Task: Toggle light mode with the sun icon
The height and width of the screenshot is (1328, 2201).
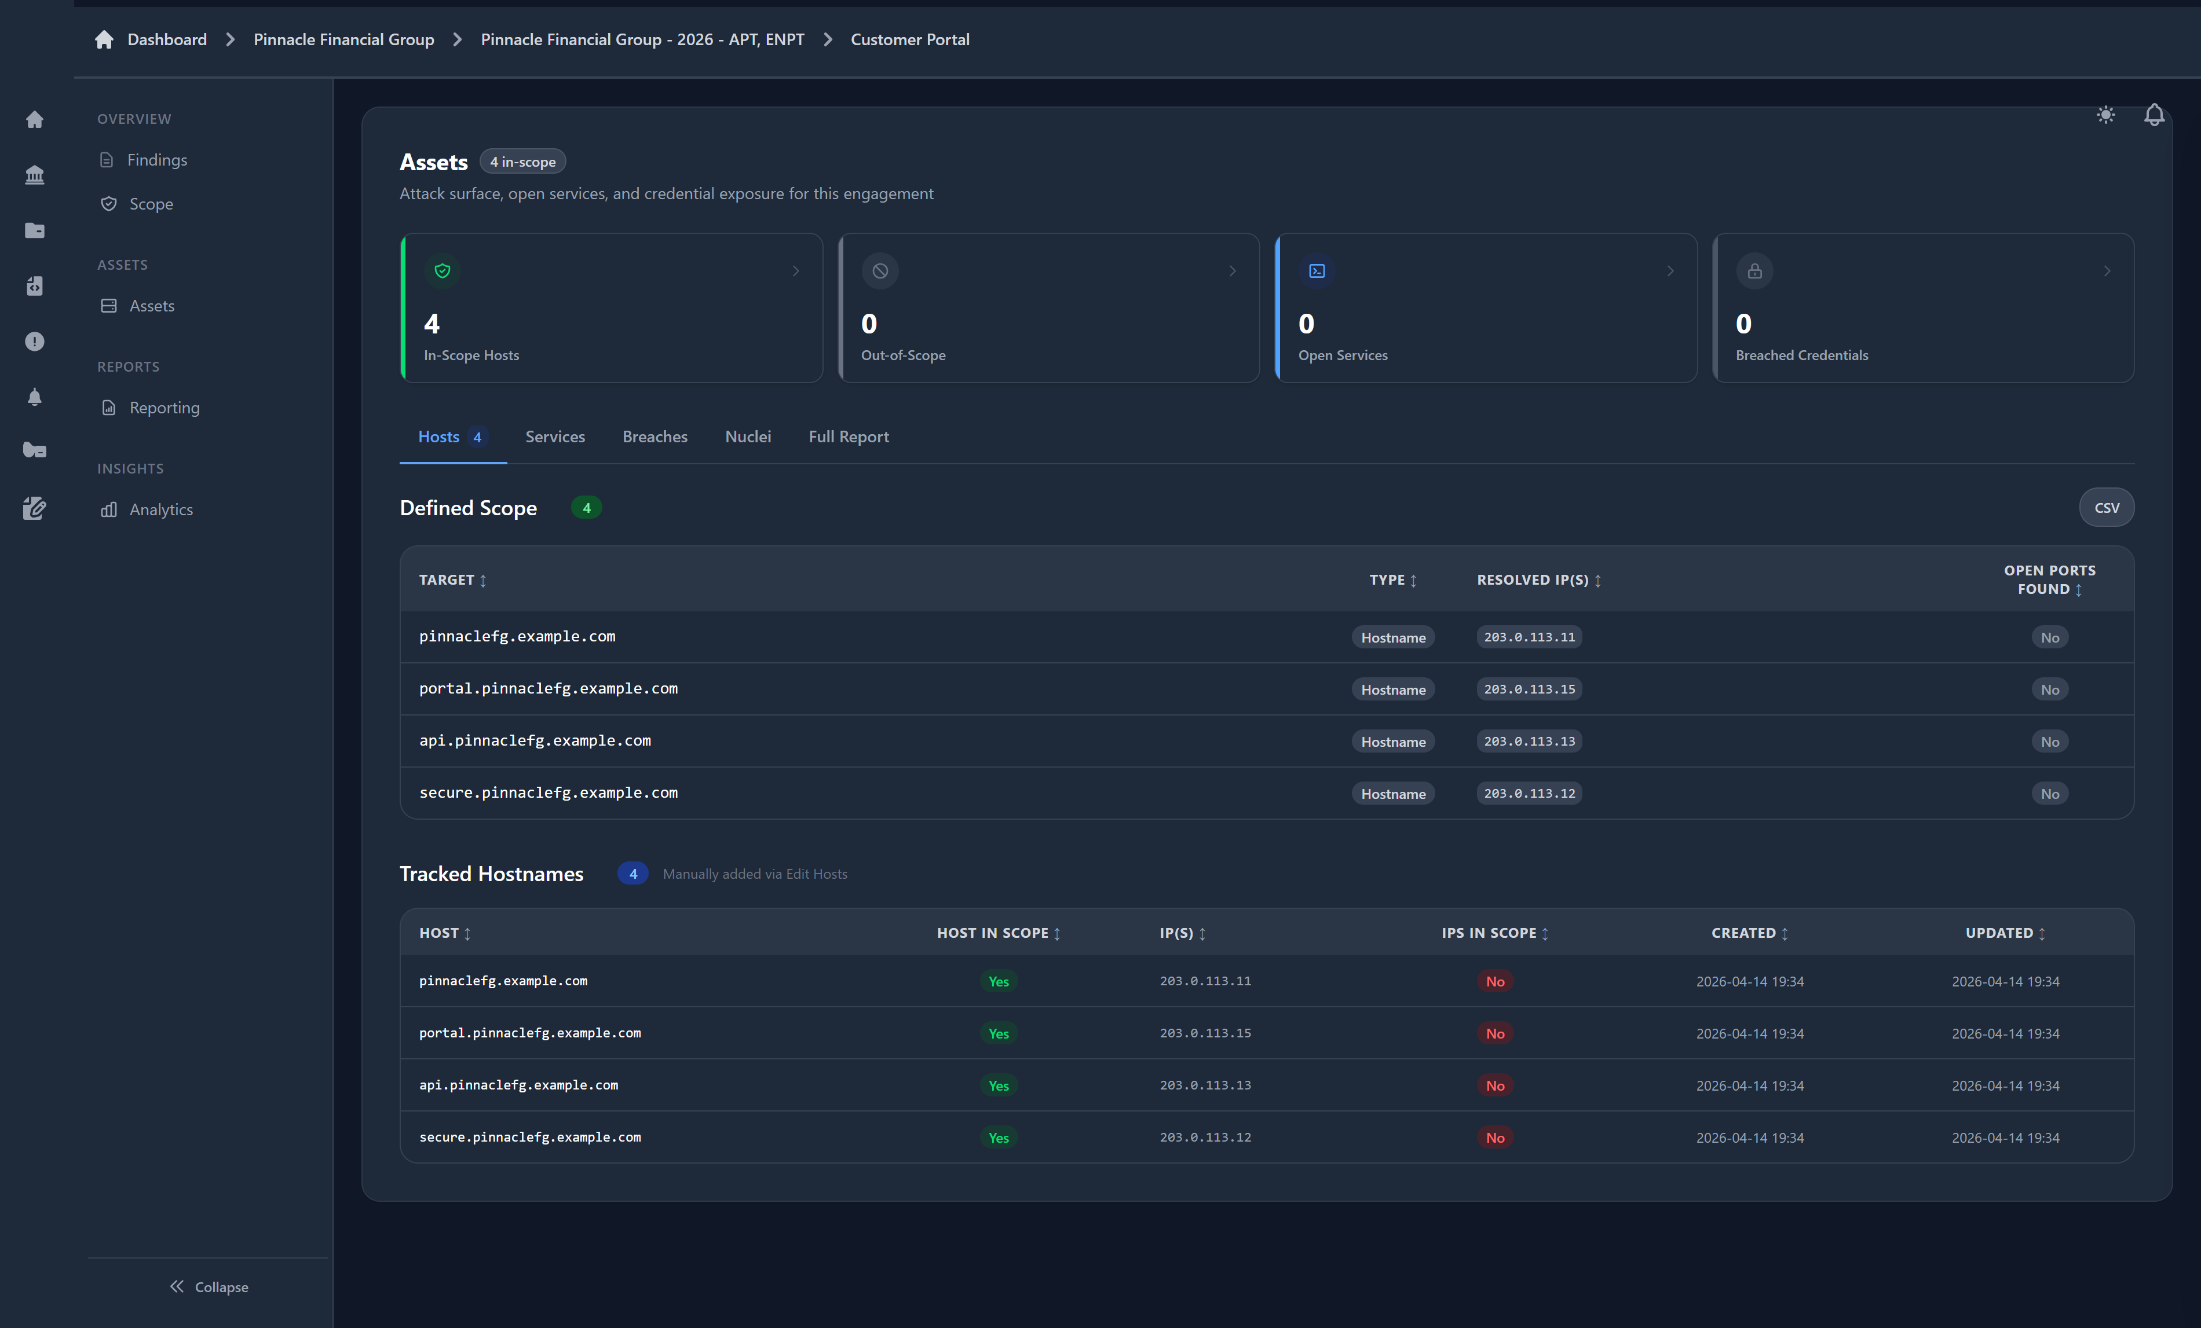Action: point(2105,114)
